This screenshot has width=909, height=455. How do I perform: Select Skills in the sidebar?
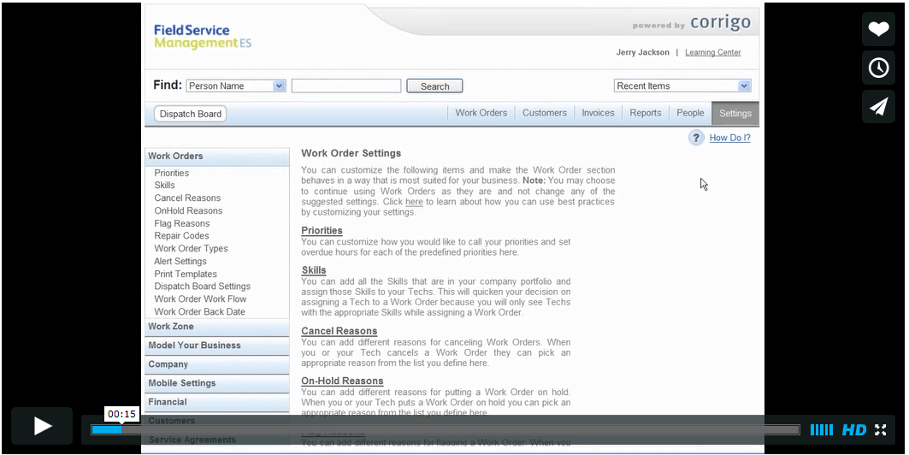[165, 185]
